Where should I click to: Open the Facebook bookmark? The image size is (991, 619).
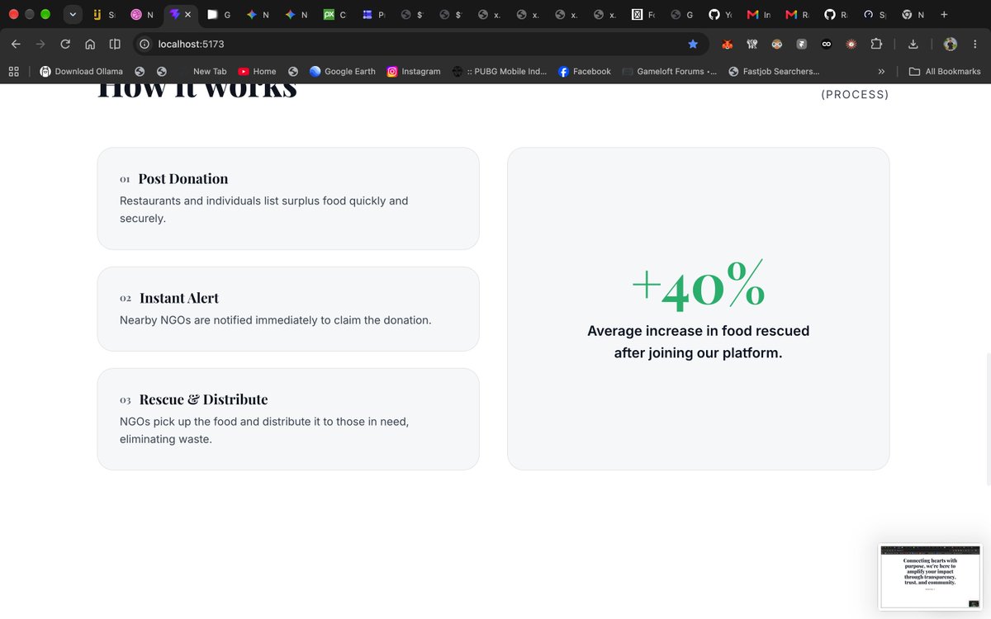(x=585, y=72)
